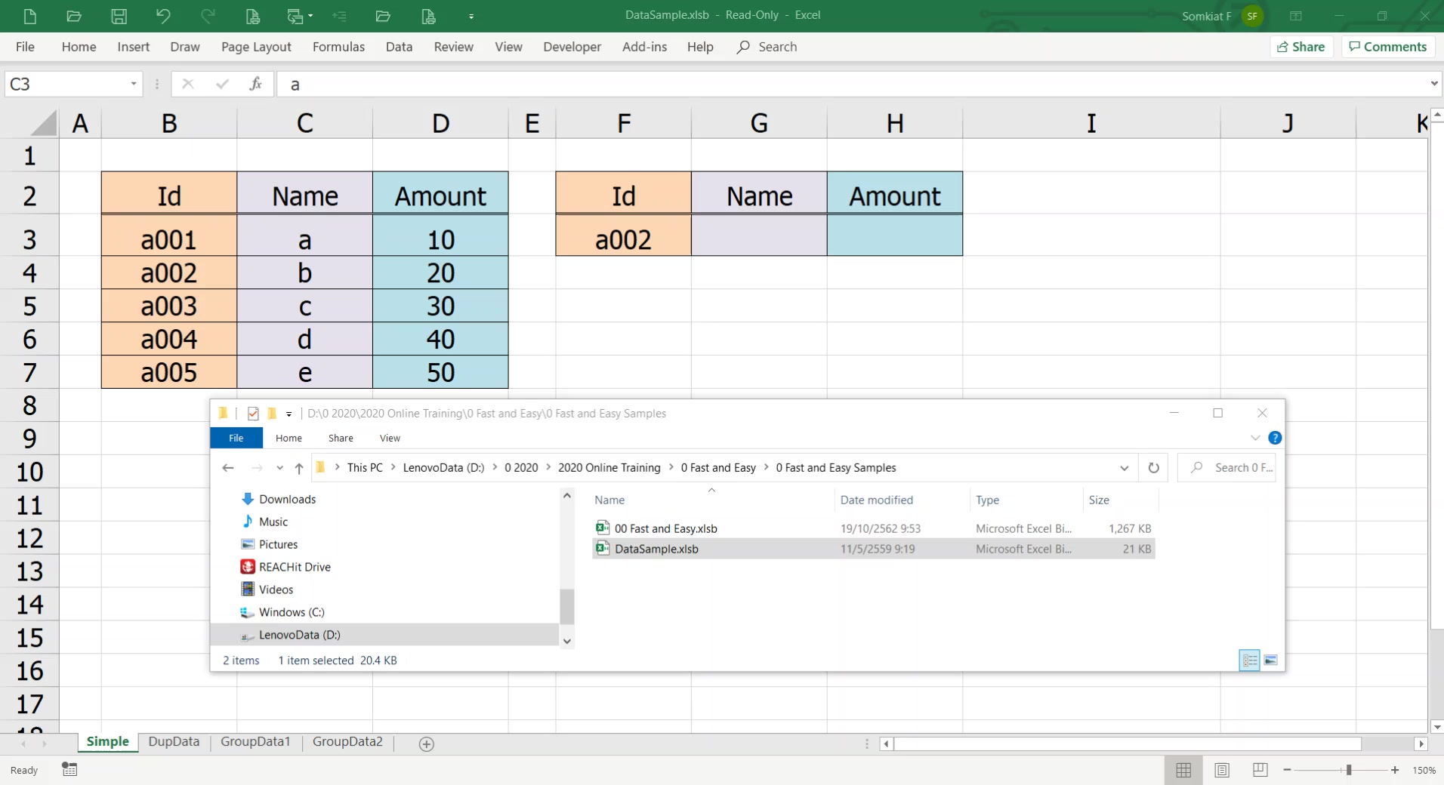Click the 150% zoom level
Viewport: 1444px width, 785px height.
(1424, 770)
